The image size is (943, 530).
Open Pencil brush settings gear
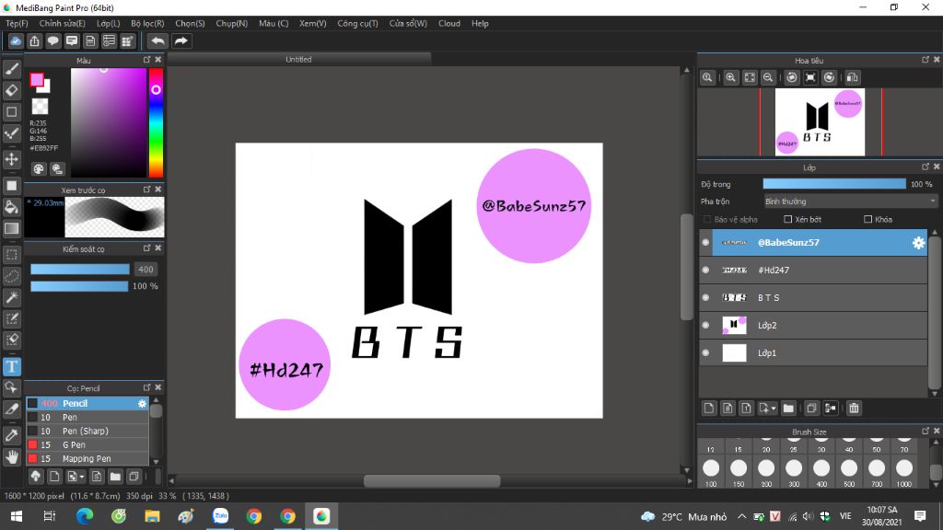pyautogui.click(x=142, y=403)
